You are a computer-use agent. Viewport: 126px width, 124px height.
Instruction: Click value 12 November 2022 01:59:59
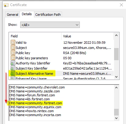click(x=84, y=43)
